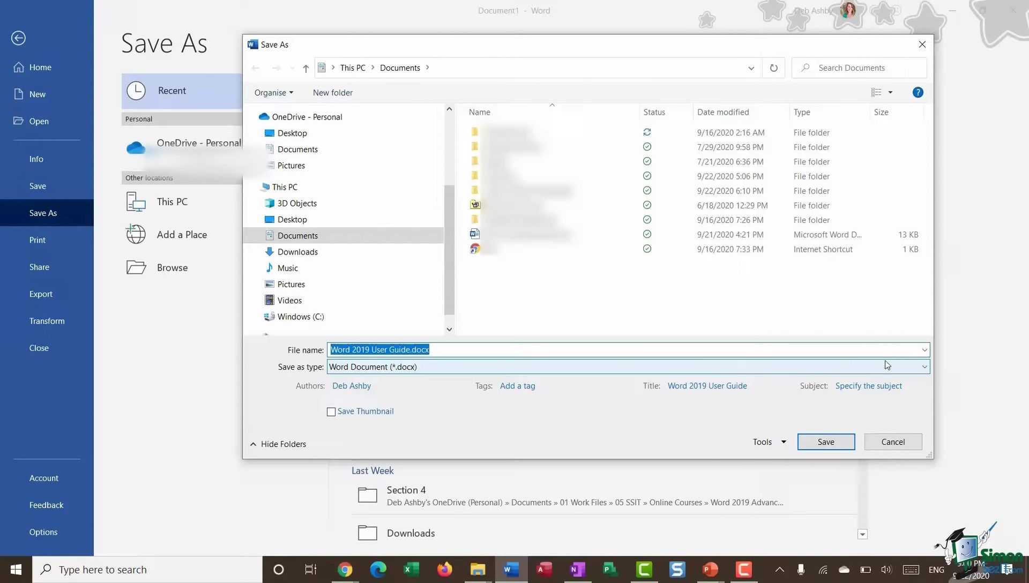Open Firefox from the taskbar
The height and width of the screenshot is (583, 1029).
pos(444,570)
